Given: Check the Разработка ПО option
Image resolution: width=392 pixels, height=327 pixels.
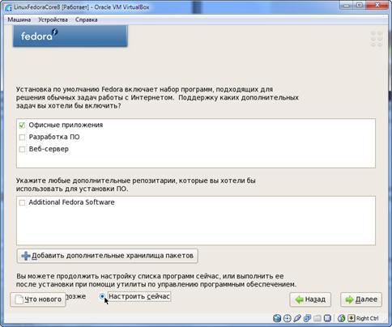Looking at the screenshot, I should 22,138.
